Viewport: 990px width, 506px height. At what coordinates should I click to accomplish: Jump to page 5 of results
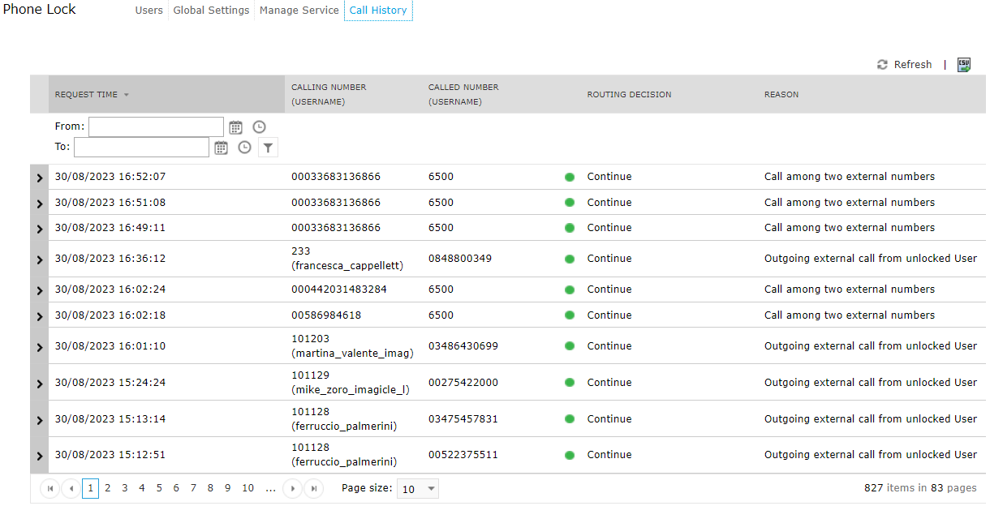159,488
